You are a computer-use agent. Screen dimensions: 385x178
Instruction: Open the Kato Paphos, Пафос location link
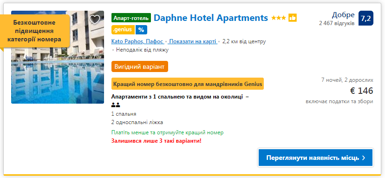point(137,41)
